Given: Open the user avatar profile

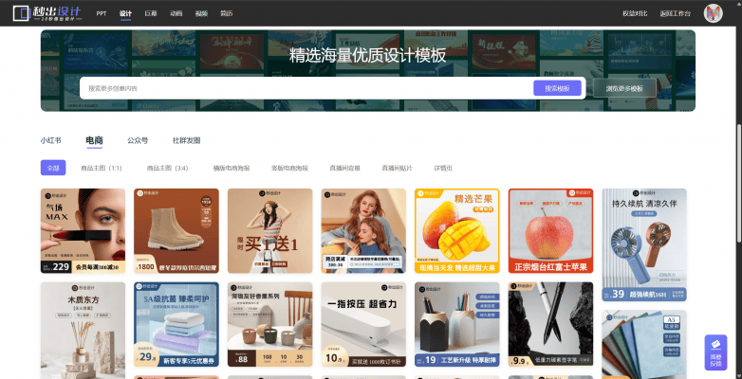Looking at the screenshot, I should [x=713, y=13].
